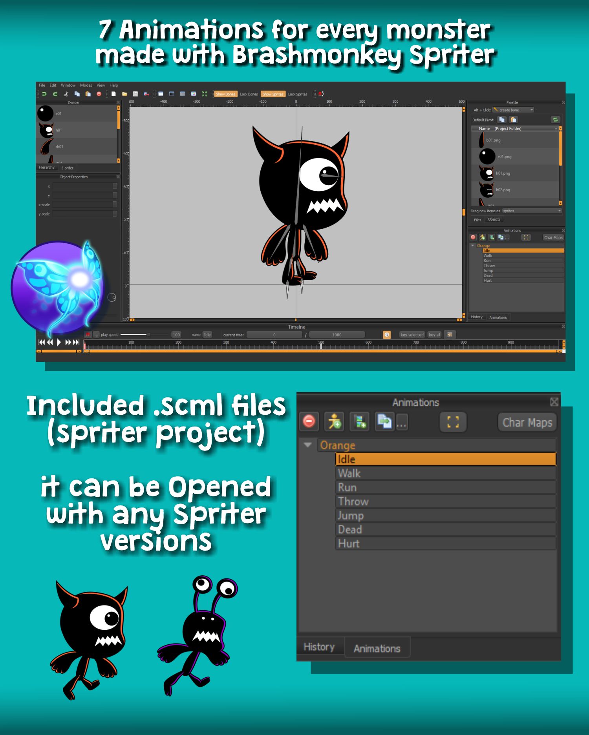This screenshot has width=589, height=735.
Task: Collapse the Orange entity in Spriter window's Animations panel
Action: pyautogui.click(x=473, y=246)
